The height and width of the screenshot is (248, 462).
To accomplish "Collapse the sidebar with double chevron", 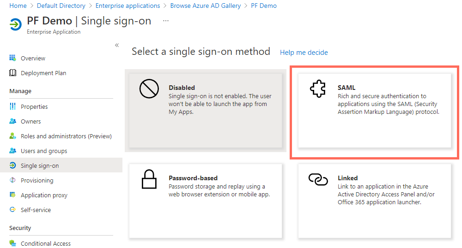I will [x=117, y=45].
